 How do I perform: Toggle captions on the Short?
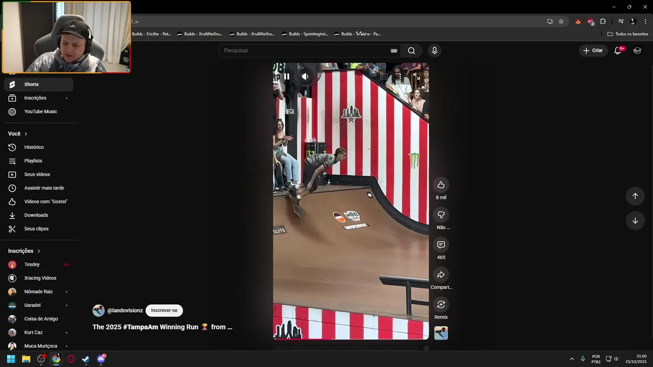384,76
